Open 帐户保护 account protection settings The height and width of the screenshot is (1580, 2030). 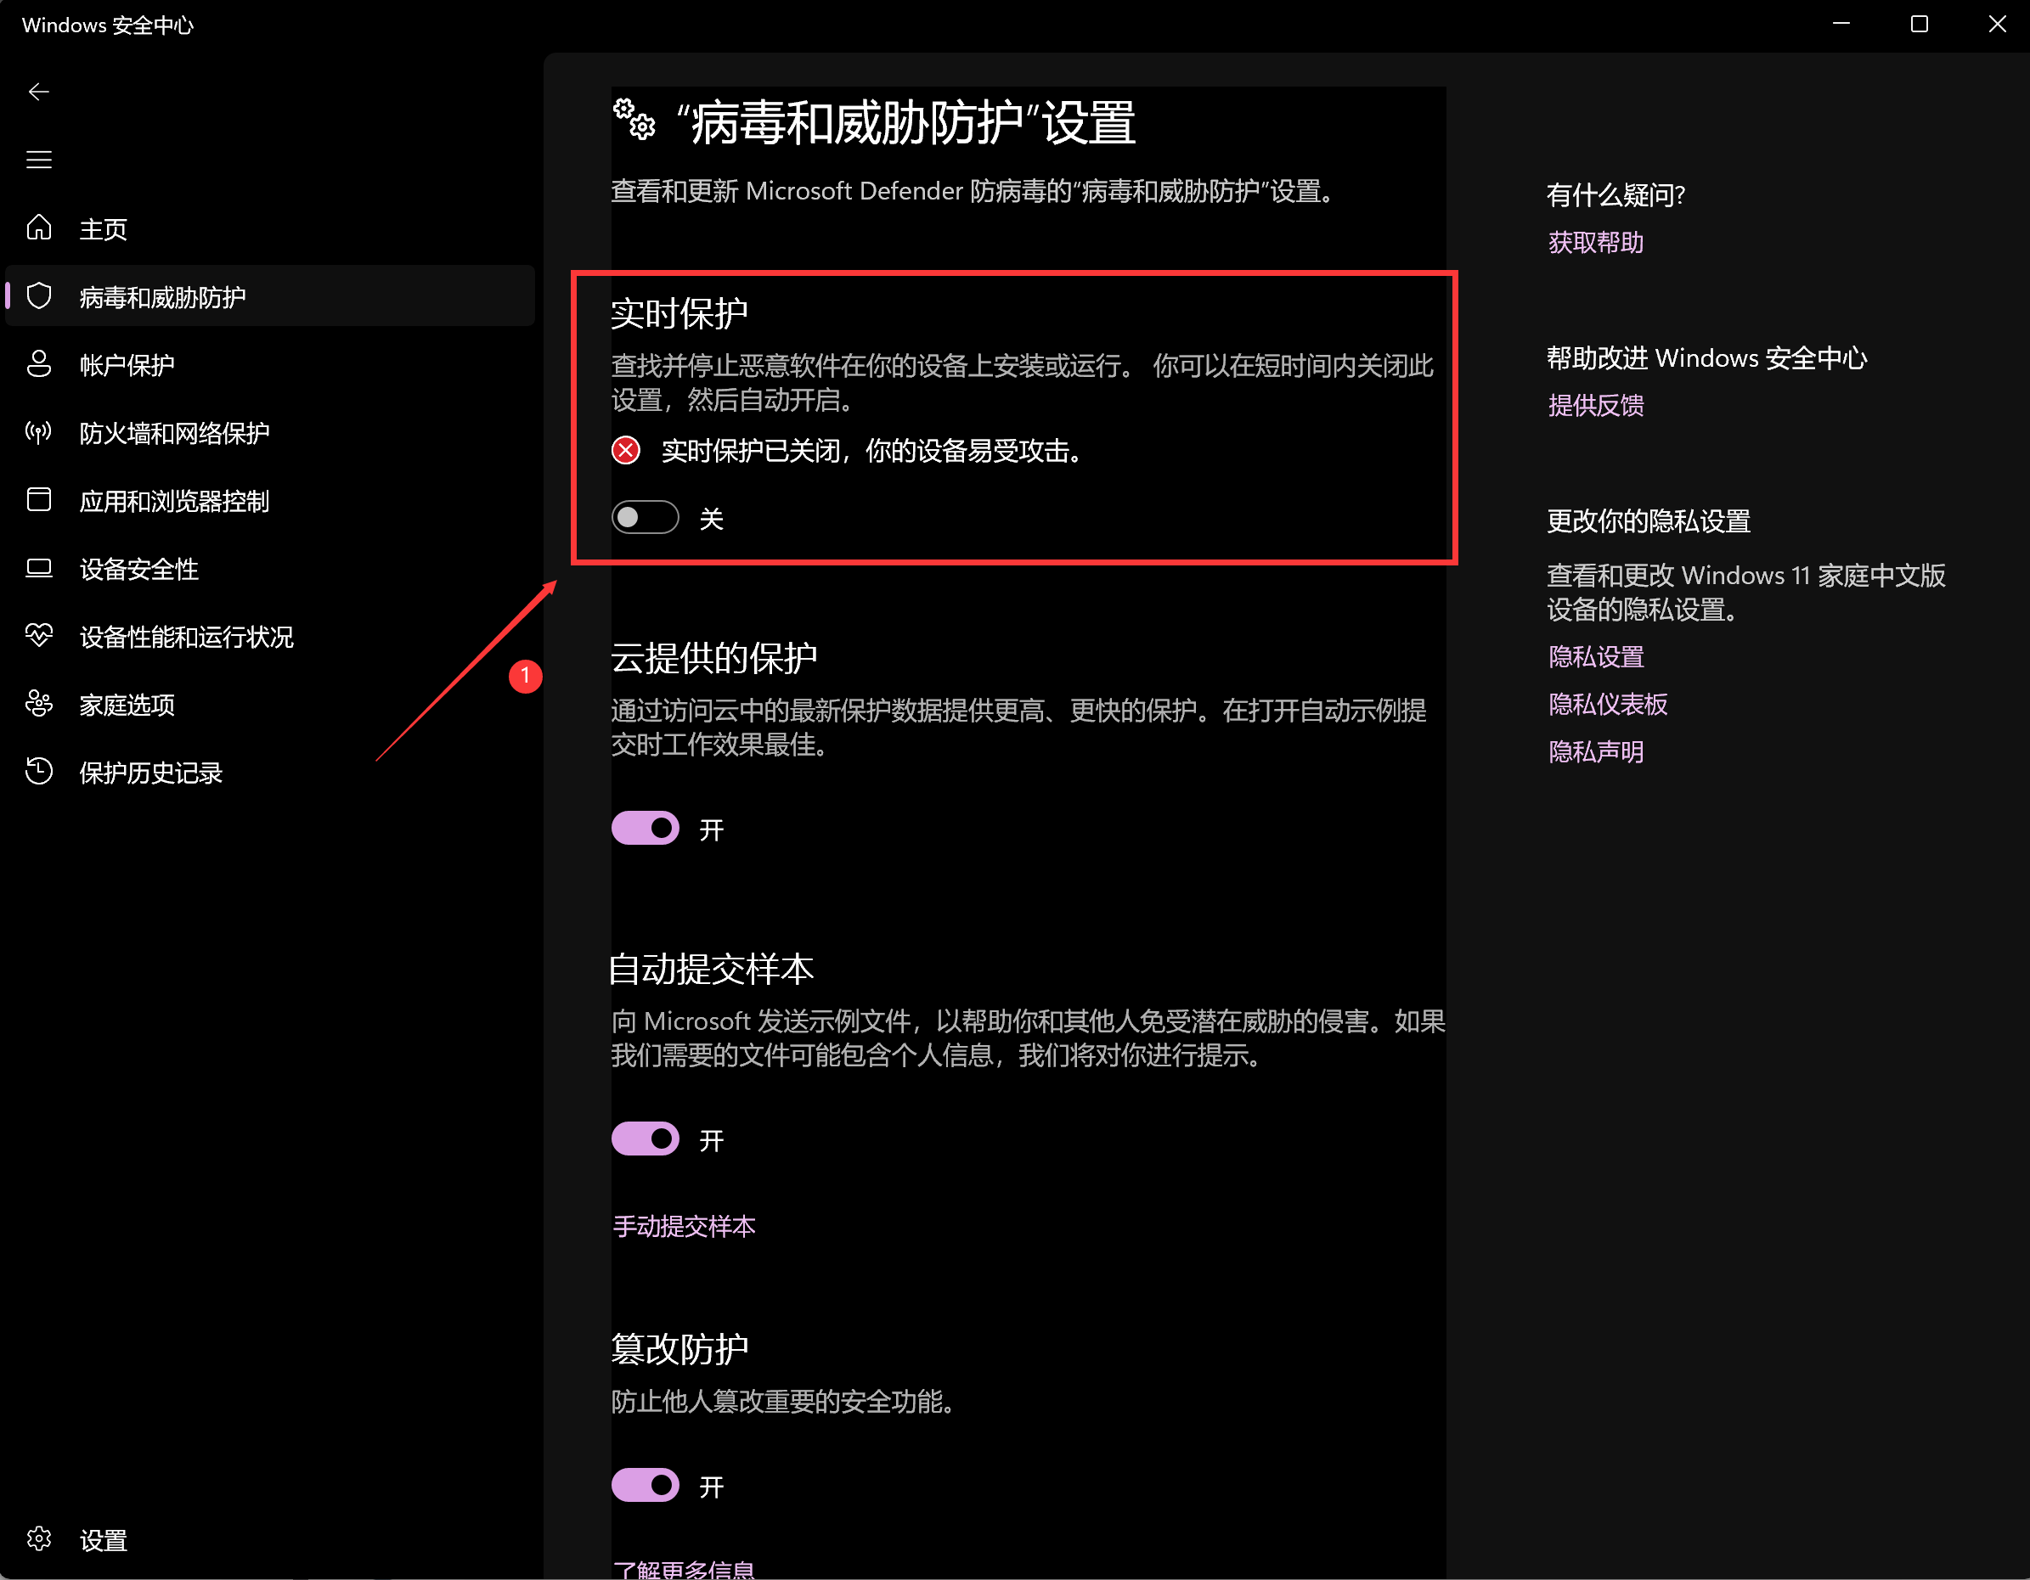click(127, 364)
